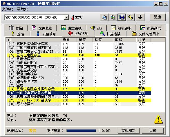This screenshot has height=137, width=170.
Task: Switch to the 磁盘监视 tab
Action: tap(71, 28)
